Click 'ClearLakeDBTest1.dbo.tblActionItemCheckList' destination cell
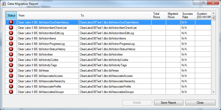This screenshot has height=110, width=221. pos(115,28)
